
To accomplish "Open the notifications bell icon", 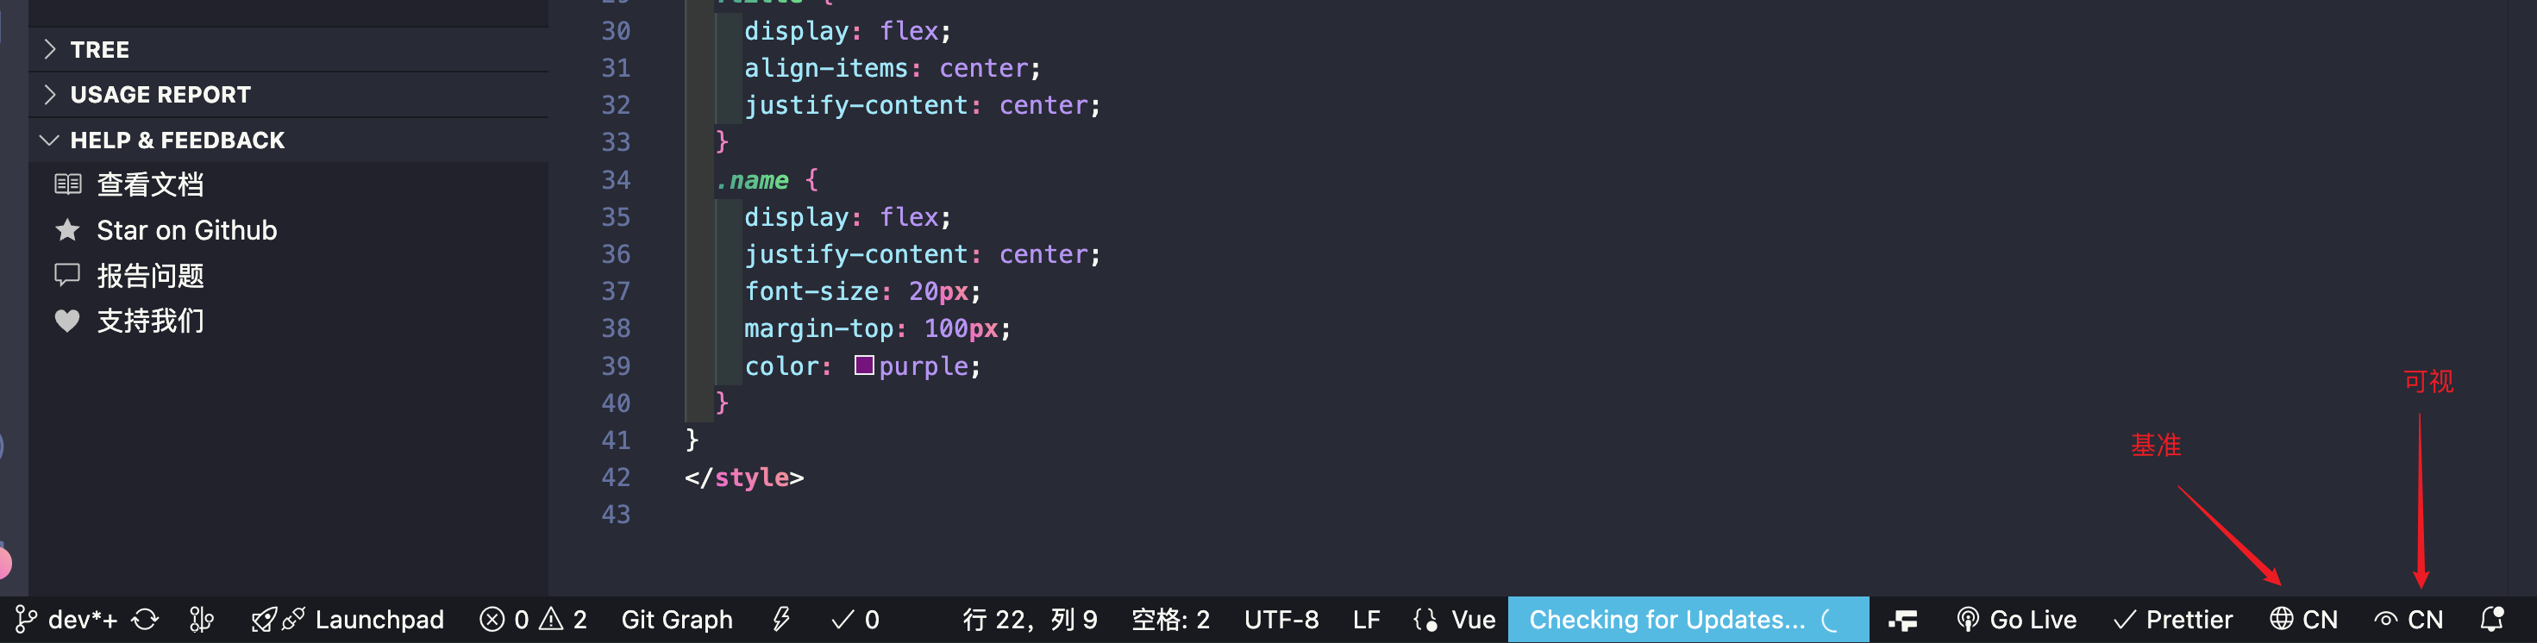I will [2491, 620].
